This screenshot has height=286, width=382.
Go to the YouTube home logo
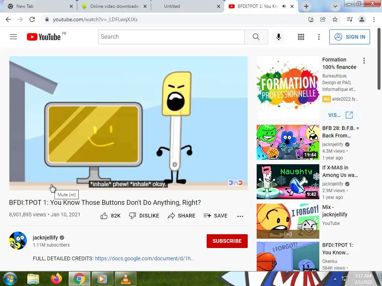coord(44,37)
